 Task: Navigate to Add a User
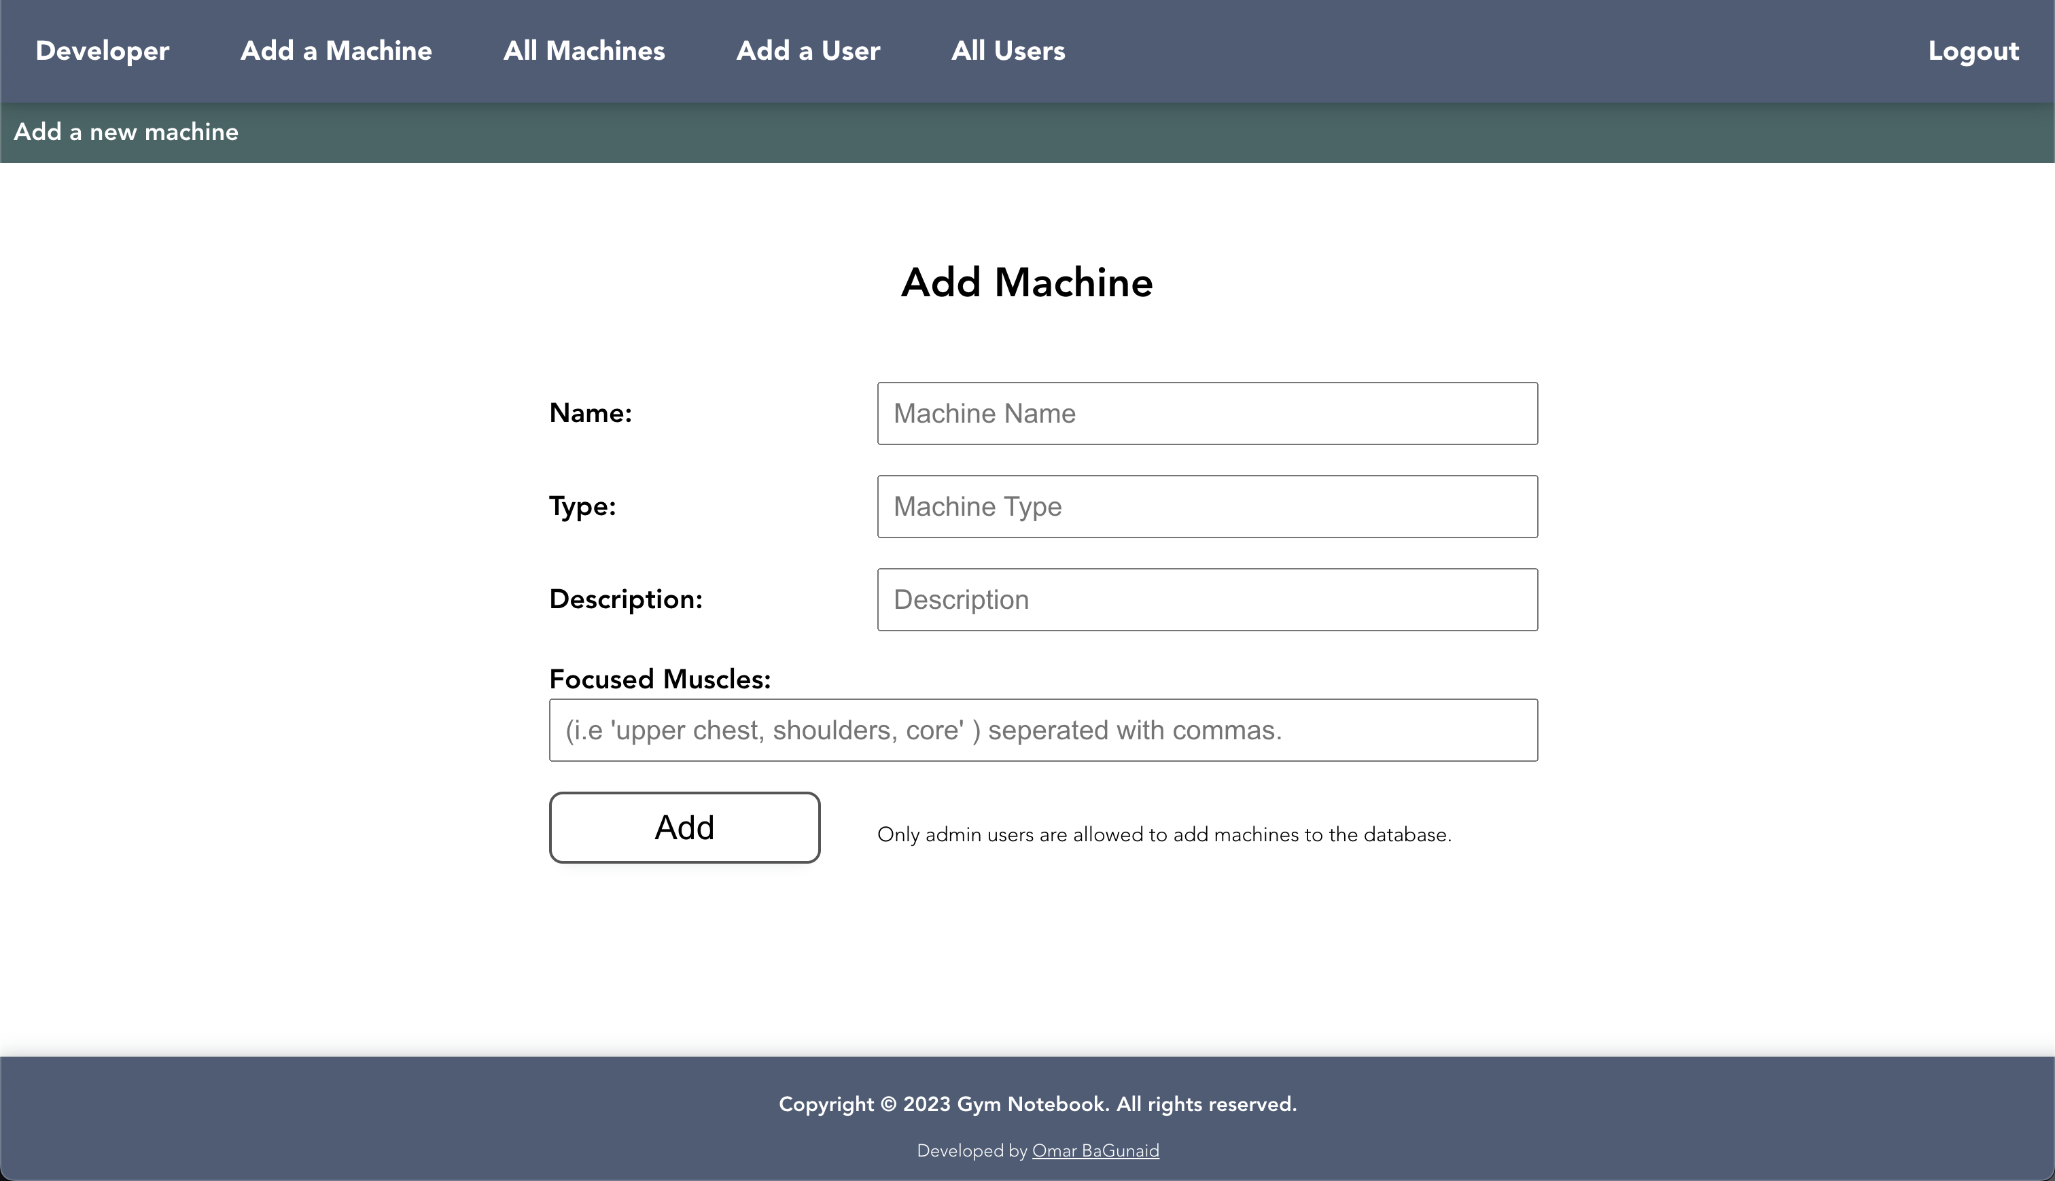click(808, 51)
